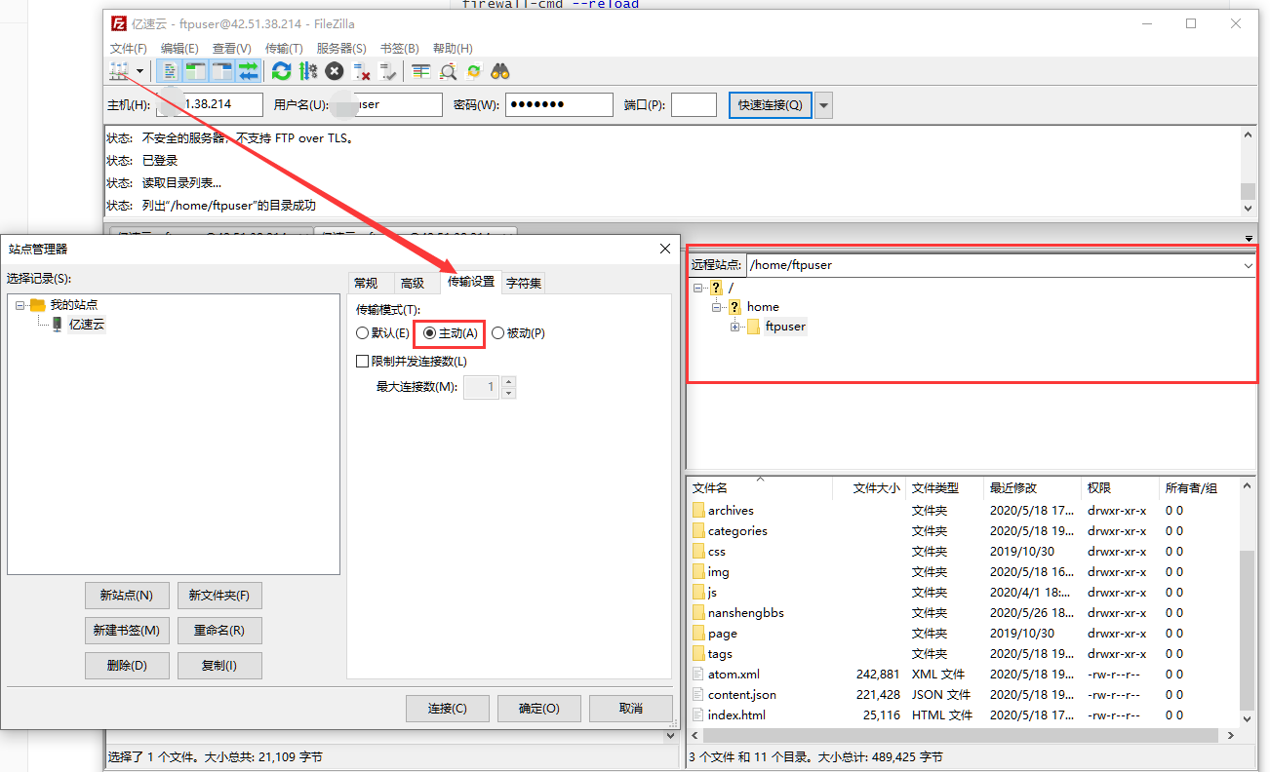This screenshot has width=1270, height=772.
Task: Click the nanshengbbs folder icon
Action: pyautogui.click(x=698, y=612)
